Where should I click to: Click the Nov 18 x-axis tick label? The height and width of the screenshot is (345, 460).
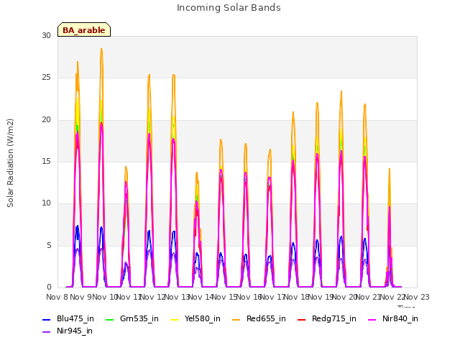click(x=297, y=297)
